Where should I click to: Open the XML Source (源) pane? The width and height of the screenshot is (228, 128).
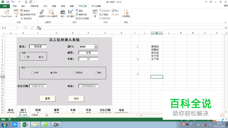(95, 13)
